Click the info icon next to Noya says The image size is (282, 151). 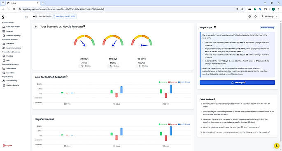pyautogui.click(x=215, y=27)
